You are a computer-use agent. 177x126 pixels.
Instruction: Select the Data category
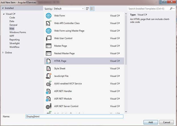tap(12, 21)
